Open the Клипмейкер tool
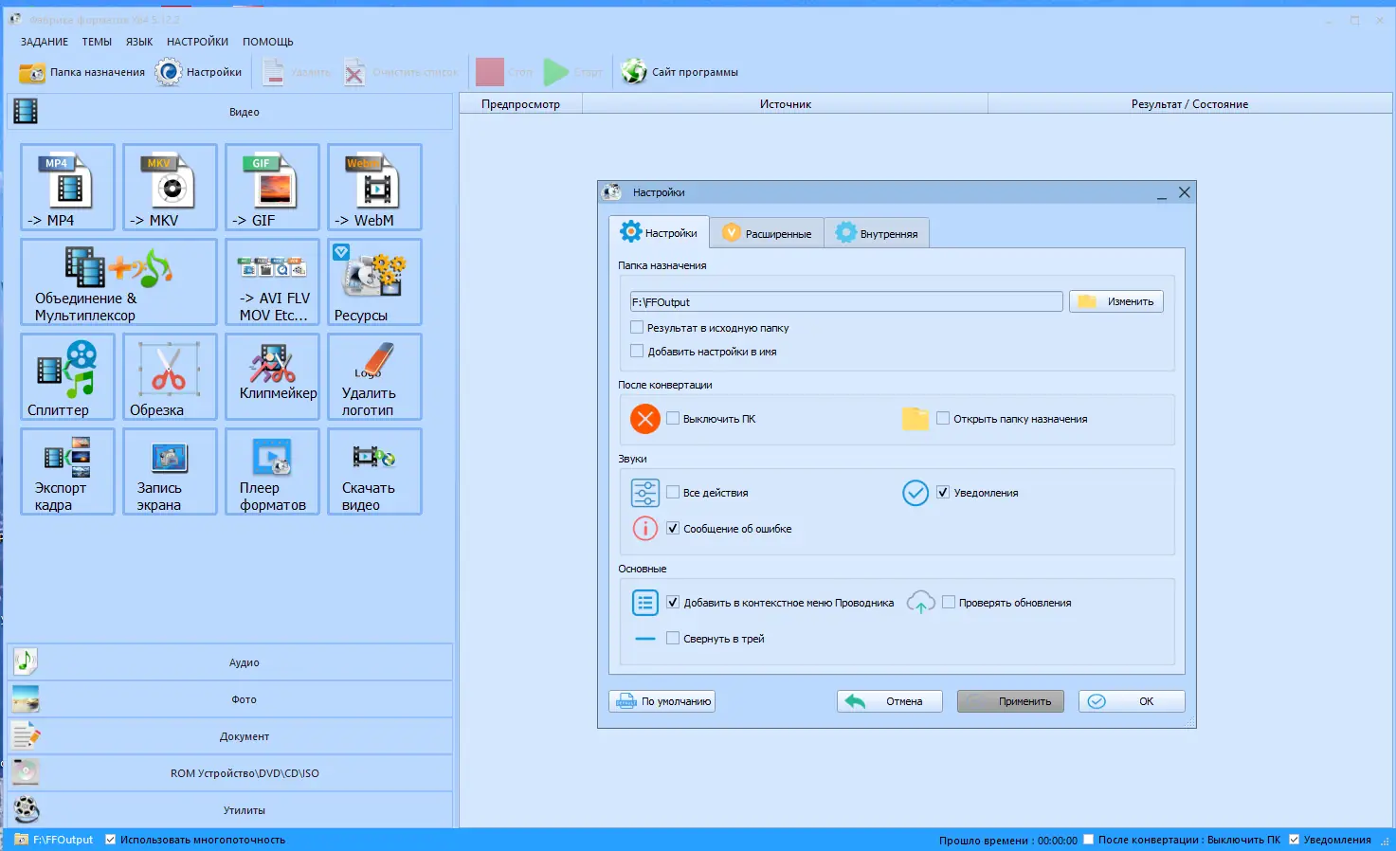1396x851 pixels. pos(272,376)
